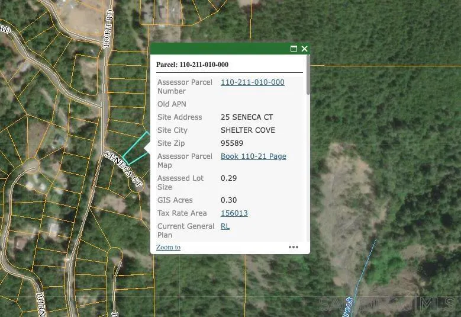The image size is (461, 317).
Task: Click the Seneca Ct road label
Action: click(x=124, y=169)
